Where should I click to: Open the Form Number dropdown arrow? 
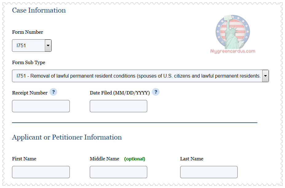pyautogui.click(x=48, y=46)
